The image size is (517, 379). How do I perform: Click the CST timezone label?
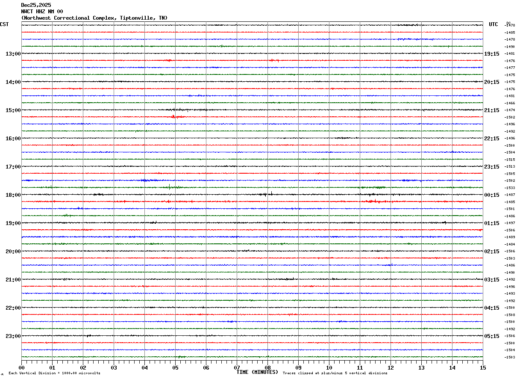(4, 24)
